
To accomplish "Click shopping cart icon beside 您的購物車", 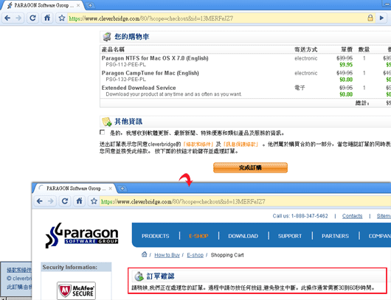I will click(107, 37).
